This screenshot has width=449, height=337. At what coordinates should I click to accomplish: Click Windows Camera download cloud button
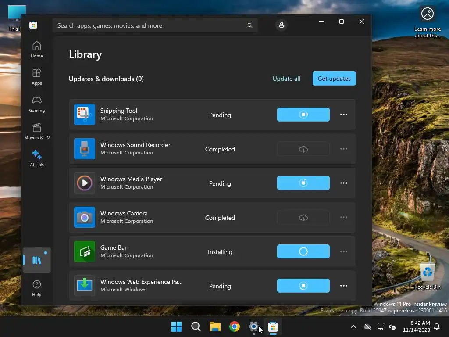point(303,218)
